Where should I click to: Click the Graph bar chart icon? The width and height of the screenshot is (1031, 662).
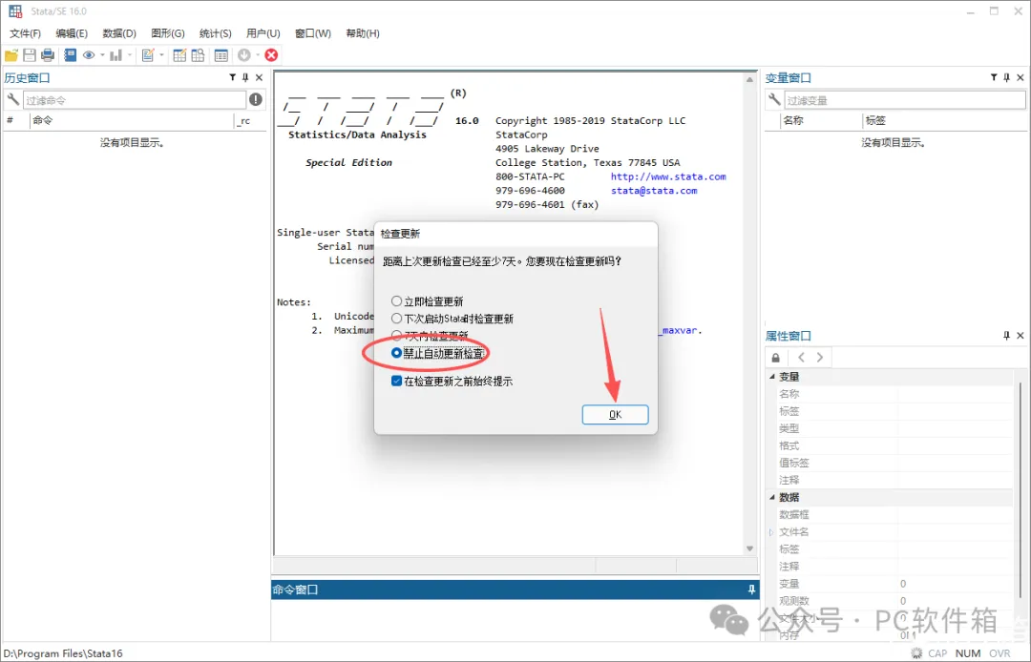pos(116,55)
